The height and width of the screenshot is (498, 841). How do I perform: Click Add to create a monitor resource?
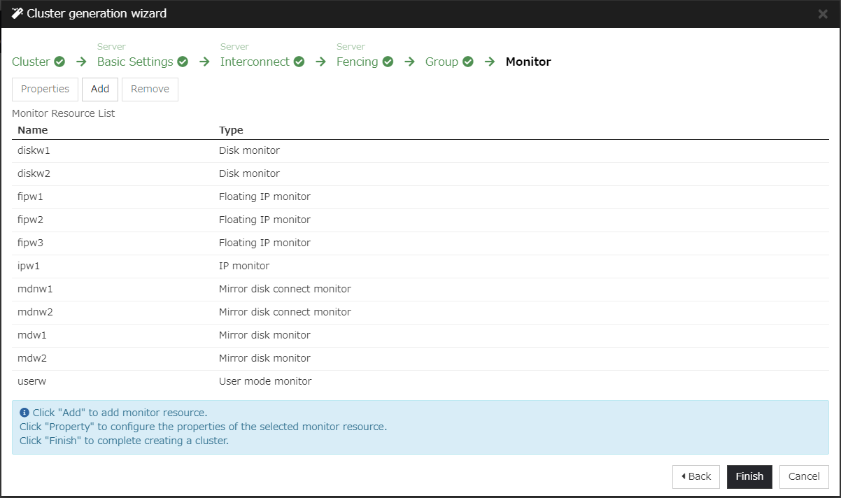[99, 89]
